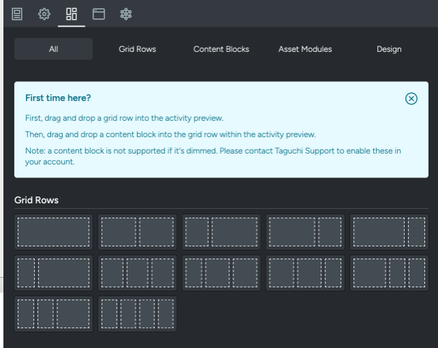
Task: Select the layout blocks panel icon
Action: [72, 14]
